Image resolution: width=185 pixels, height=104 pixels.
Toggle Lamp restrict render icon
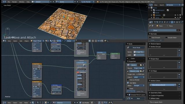point(180,18)
